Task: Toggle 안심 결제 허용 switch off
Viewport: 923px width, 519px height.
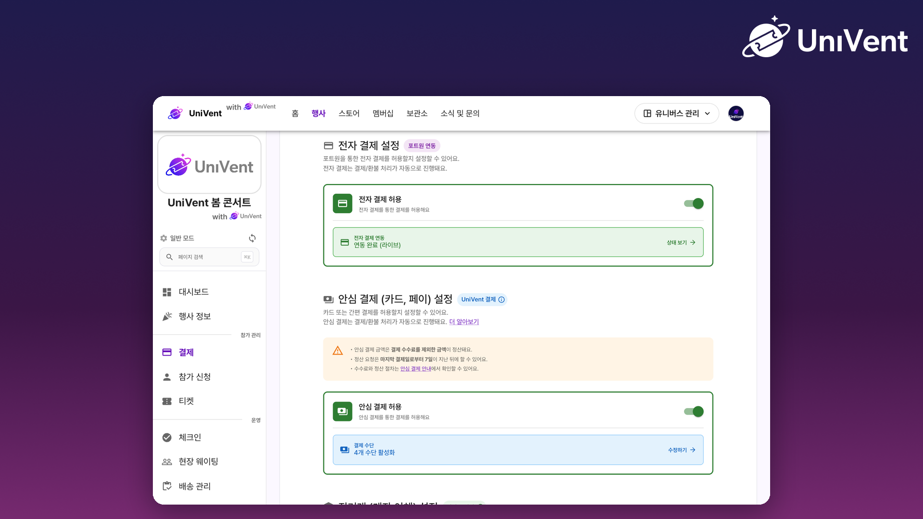Action: click(x=694, y=411)
